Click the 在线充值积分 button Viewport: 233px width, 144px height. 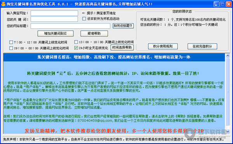[202, 46]
